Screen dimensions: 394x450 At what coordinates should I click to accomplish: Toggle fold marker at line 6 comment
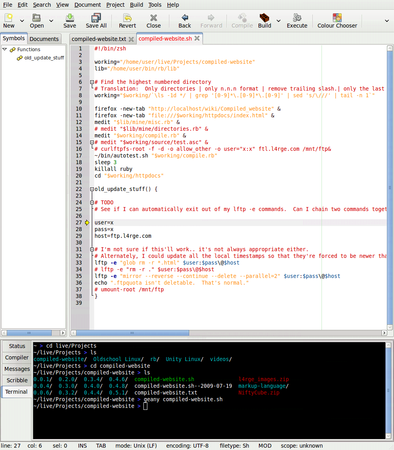coord(92,82)
